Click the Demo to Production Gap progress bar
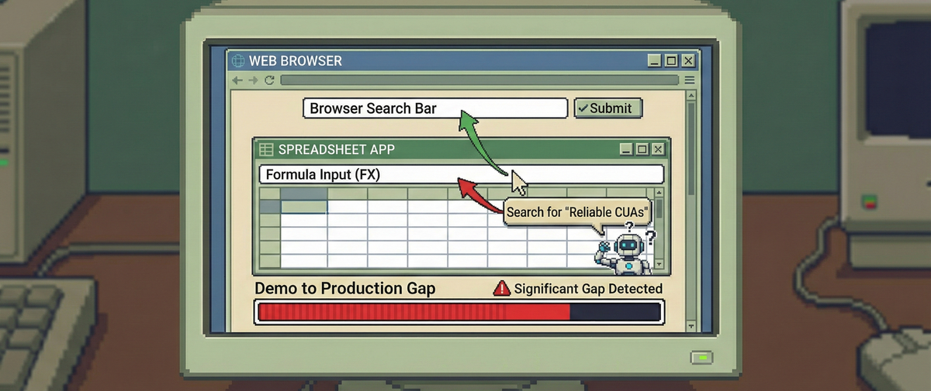Image resolution: width=931 pixels, height=391 pixels. coord(459,312)
